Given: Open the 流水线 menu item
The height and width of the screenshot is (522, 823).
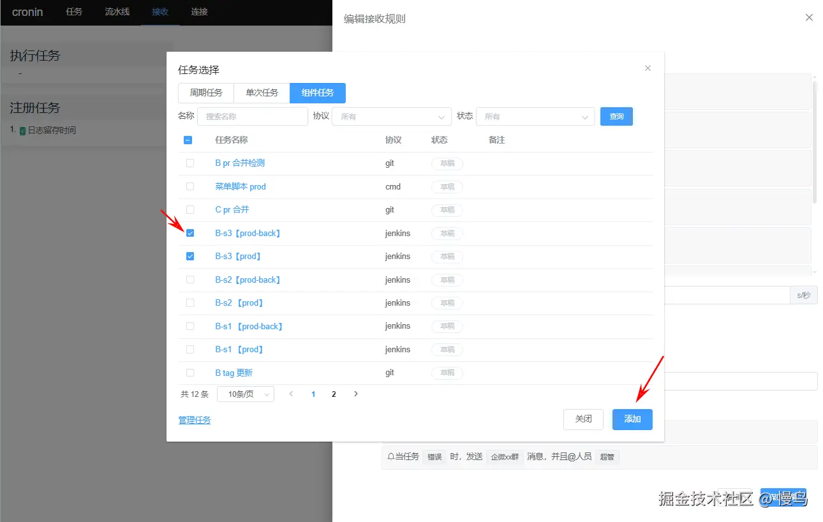Looking at the screenshot, I should (117, 11).
